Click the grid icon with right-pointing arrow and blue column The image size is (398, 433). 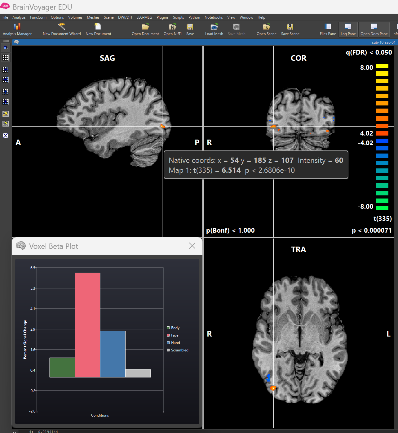6,80
